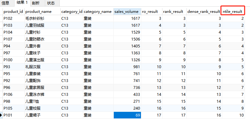This screenshot has height=120, width=250.
Task: Select the 状态 tab
Action: pyautogui.click(x=51, y=3)
